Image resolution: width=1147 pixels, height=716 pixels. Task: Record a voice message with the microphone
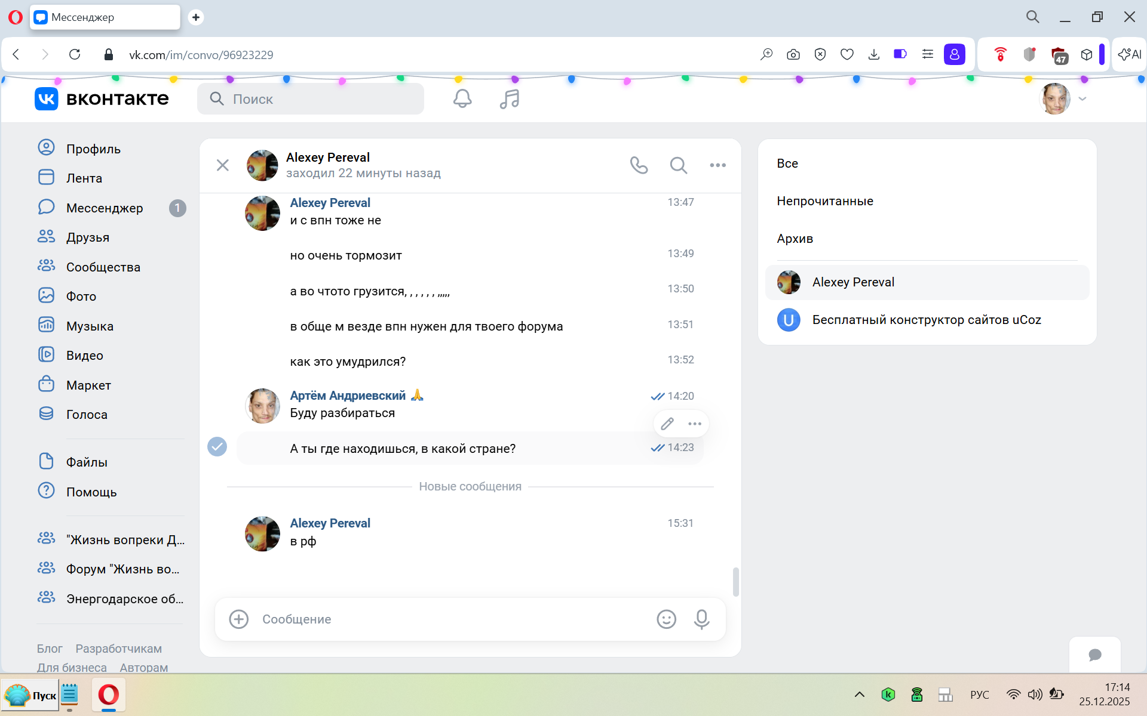click(x=701, y=619)
